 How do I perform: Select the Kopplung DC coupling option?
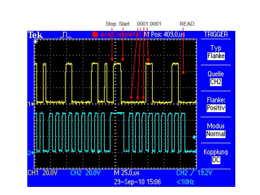pos(216,156)
